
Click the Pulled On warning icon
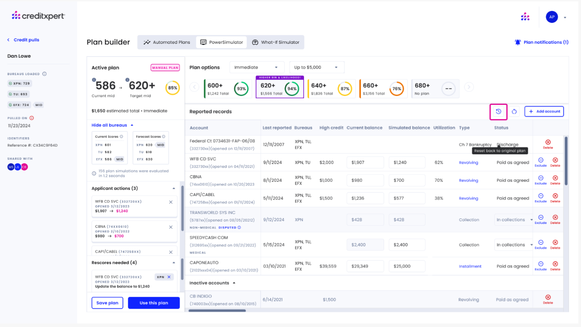pyautogui.click(x=32, y=118)
